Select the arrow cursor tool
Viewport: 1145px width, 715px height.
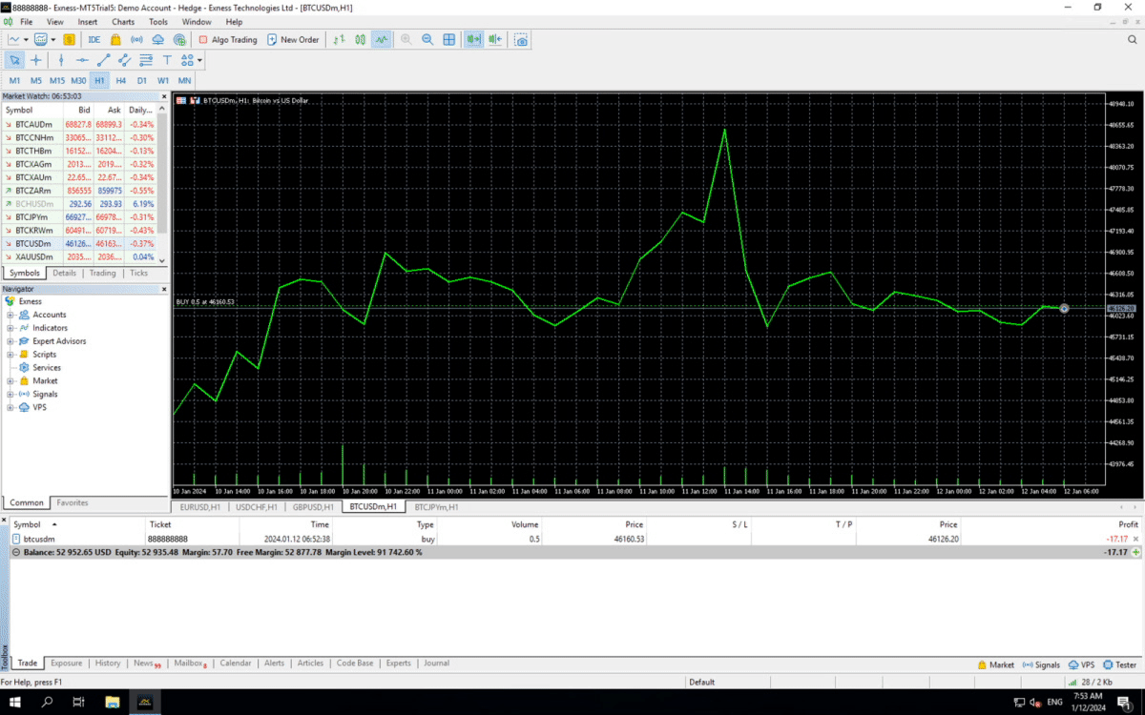coord(14,60)
